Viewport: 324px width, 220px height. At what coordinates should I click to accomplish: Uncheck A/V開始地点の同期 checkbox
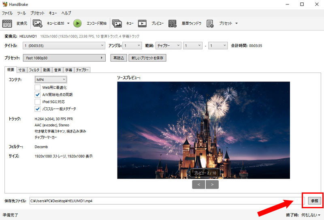point(38,94)
